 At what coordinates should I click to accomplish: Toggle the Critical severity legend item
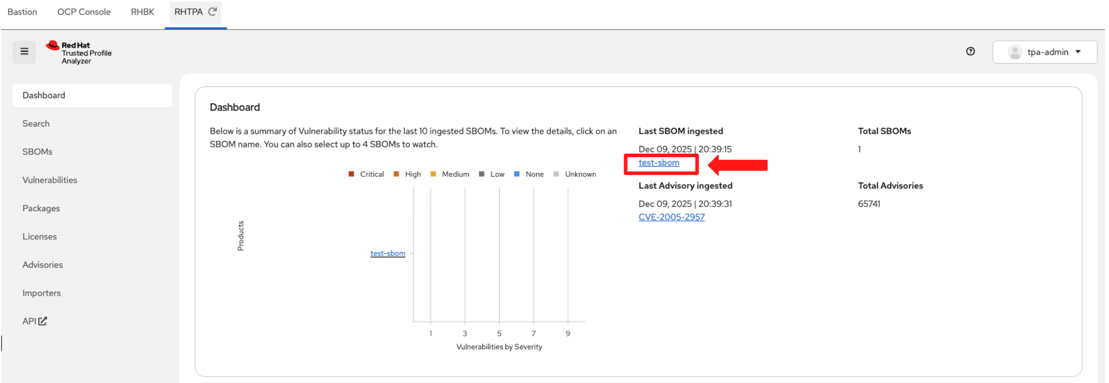(x=366, y=174)
